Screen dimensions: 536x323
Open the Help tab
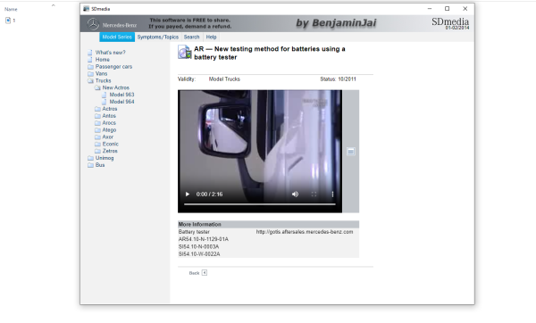pyautogui.click(x=211, y=37)
